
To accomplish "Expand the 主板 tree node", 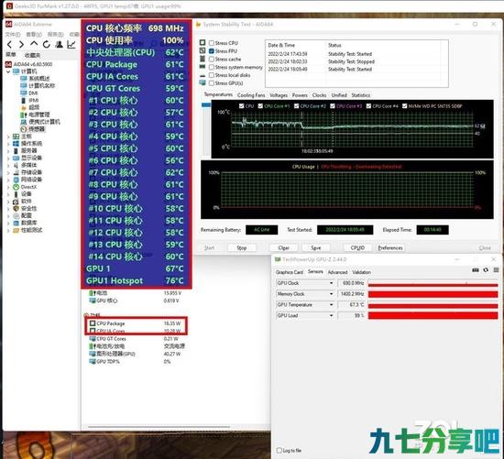I will [8, 137].
